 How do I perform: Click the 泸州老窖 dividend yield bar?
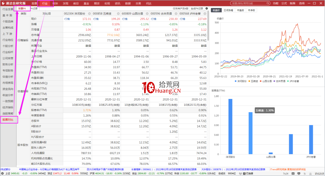click(x=311, y=139)
